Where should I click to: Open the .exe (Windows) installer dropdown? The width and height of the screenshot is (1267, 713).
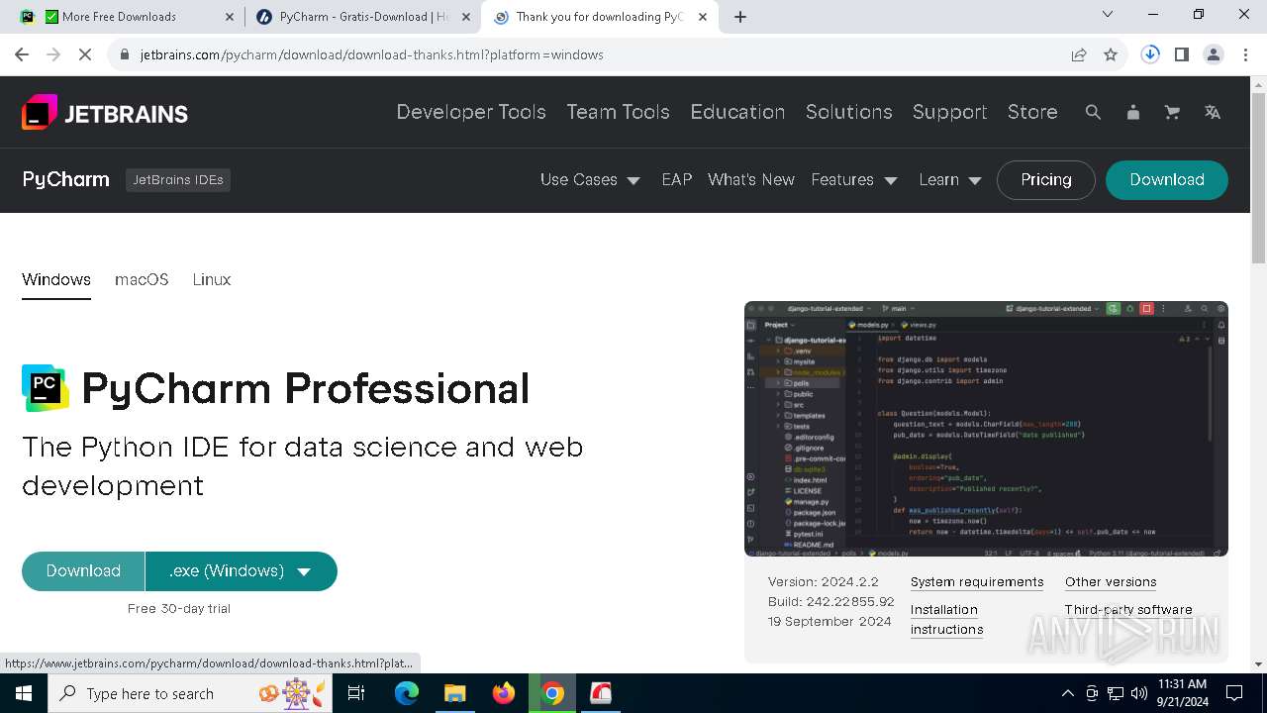click(241, 571)
